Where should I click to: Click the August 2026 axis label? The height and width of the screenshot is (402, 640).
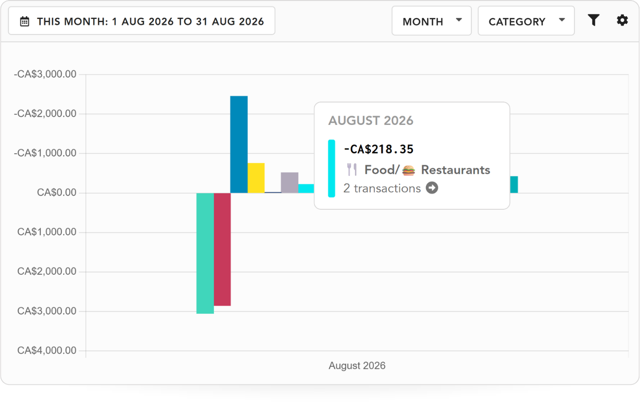(x=357, y=366)
